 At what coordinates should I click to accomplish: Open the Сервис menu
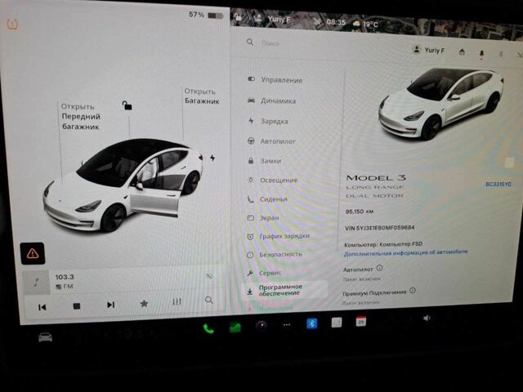tap(265, 273)
